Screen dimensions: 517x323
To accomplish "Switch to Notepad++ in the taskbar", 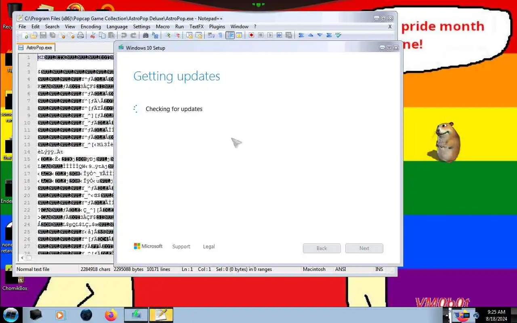I will coord(161,315).
